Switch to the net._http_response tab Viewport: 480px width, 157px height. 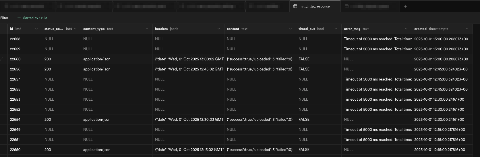tap(315, 6)
